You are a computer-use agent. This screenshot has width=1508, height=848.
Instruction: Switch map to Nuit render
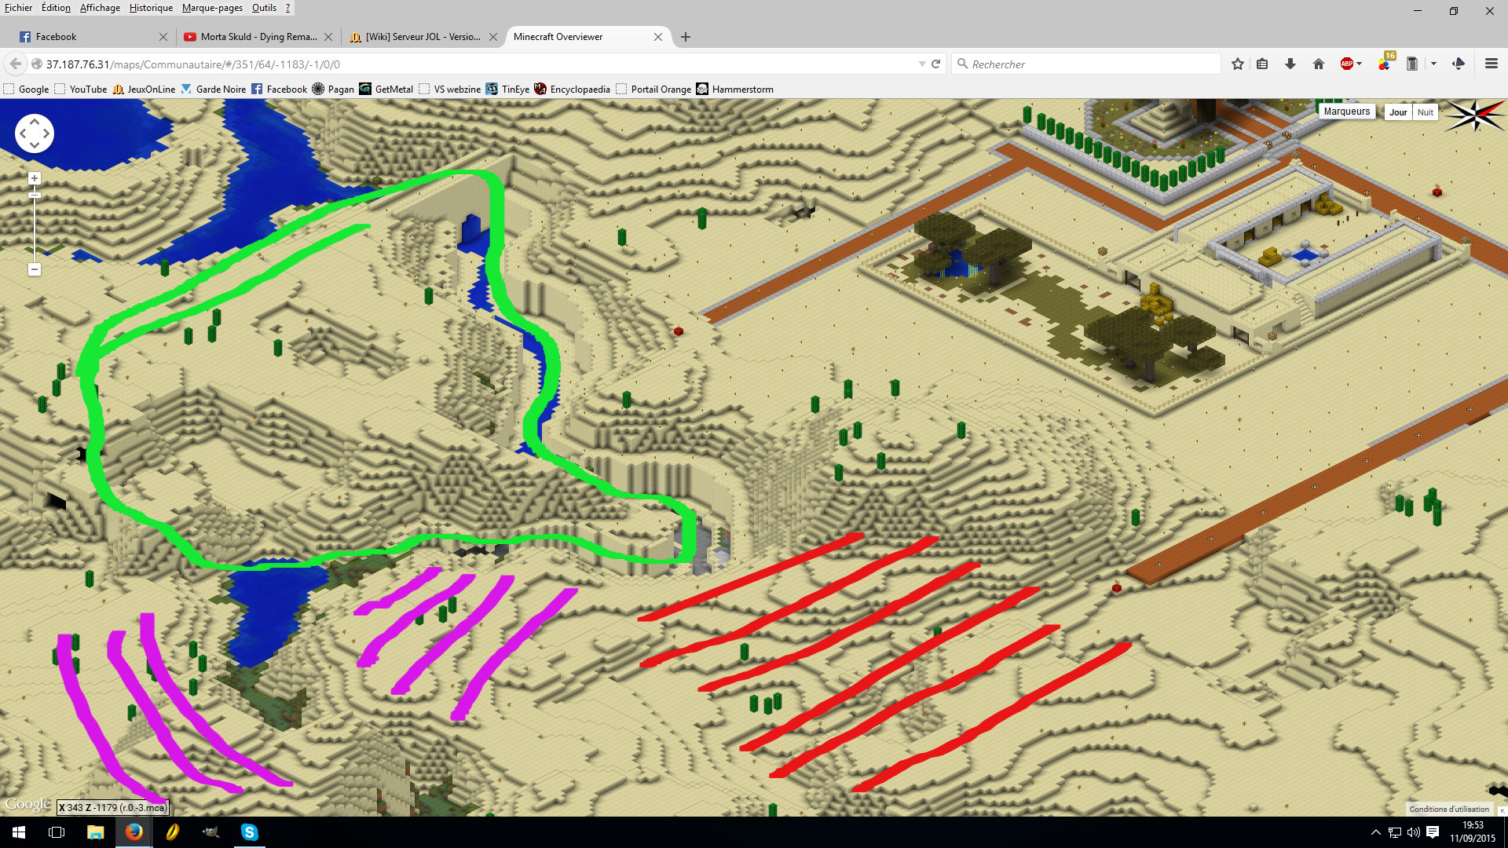[1425, 112]
